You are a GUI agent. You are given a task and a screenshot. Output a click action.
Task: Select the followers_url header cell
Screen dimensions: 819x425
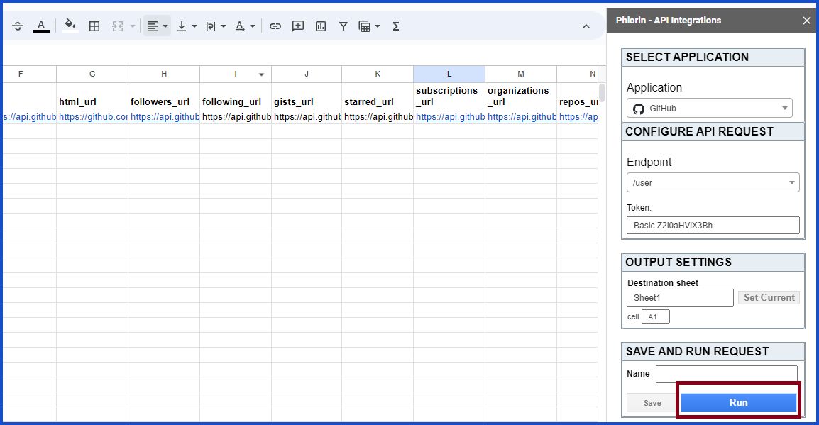click(x=164, y=96)
